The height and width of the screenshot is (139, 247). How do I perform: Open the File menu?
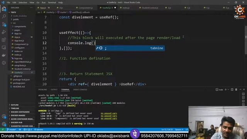coord(8,3)
